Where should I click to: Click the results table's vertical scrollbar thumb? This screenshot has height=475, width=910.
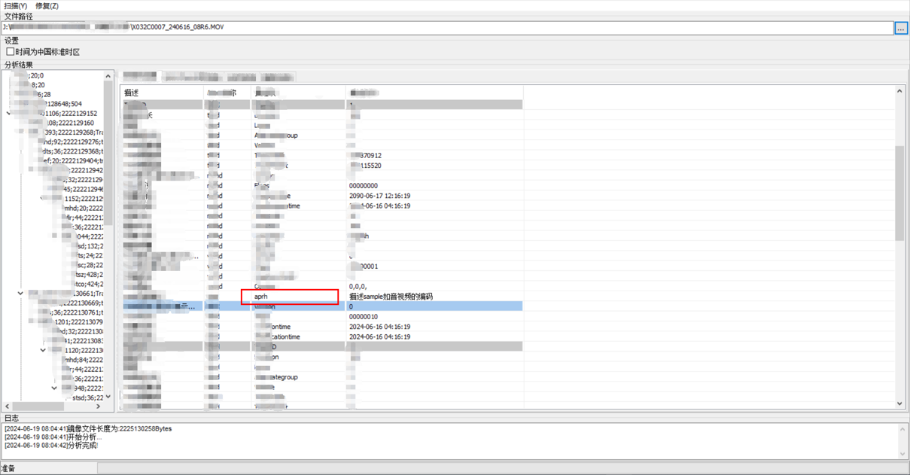[899, 192]
